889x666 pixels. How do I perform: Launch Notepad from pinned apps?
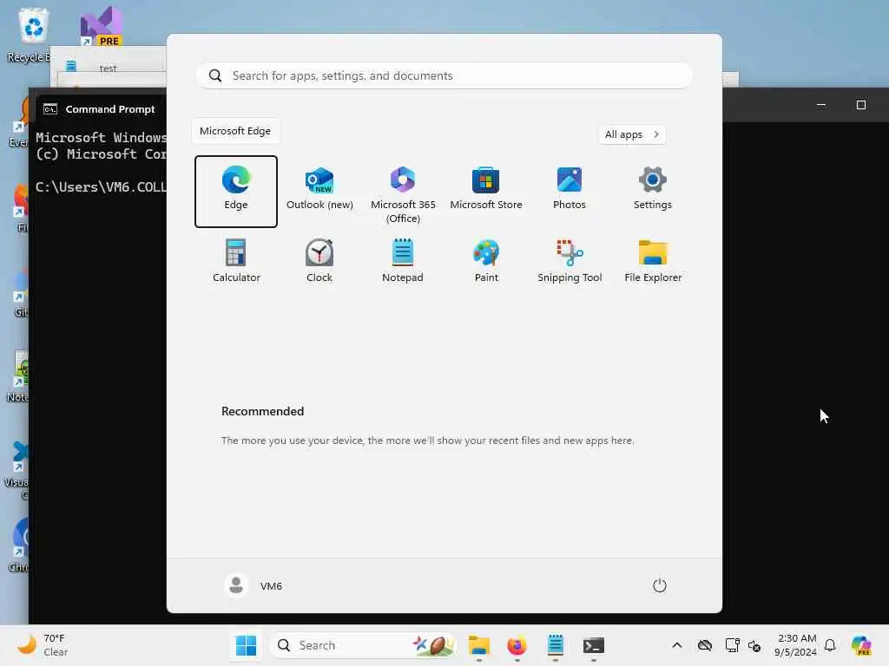(x=403, y=261)
